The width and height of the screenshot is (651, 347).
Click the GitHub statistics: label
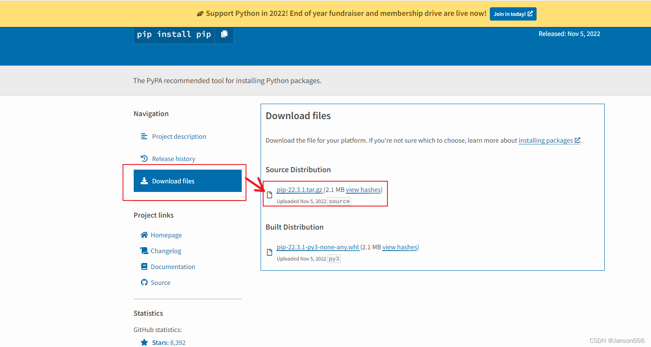158,330
